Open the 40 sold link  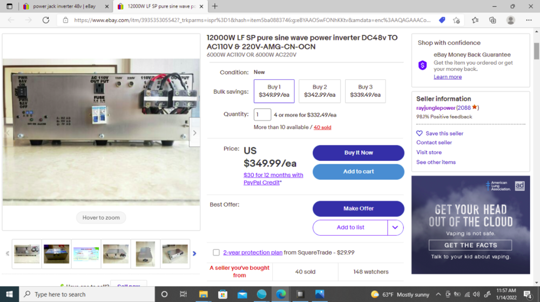tap(322, 128)
